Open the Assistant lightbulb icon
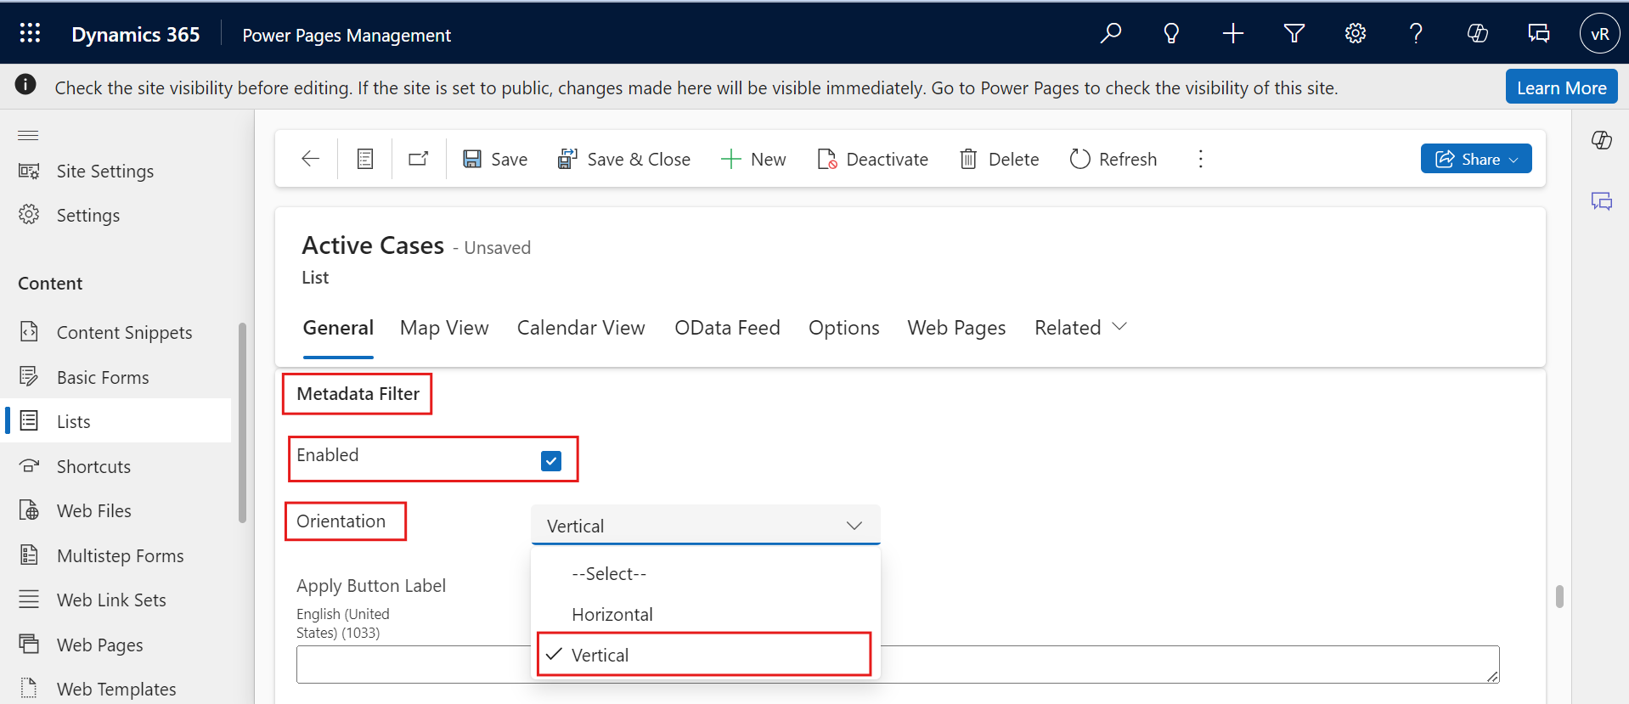The width and height of the screenshot is (1629, 704). pos(1171,33)
